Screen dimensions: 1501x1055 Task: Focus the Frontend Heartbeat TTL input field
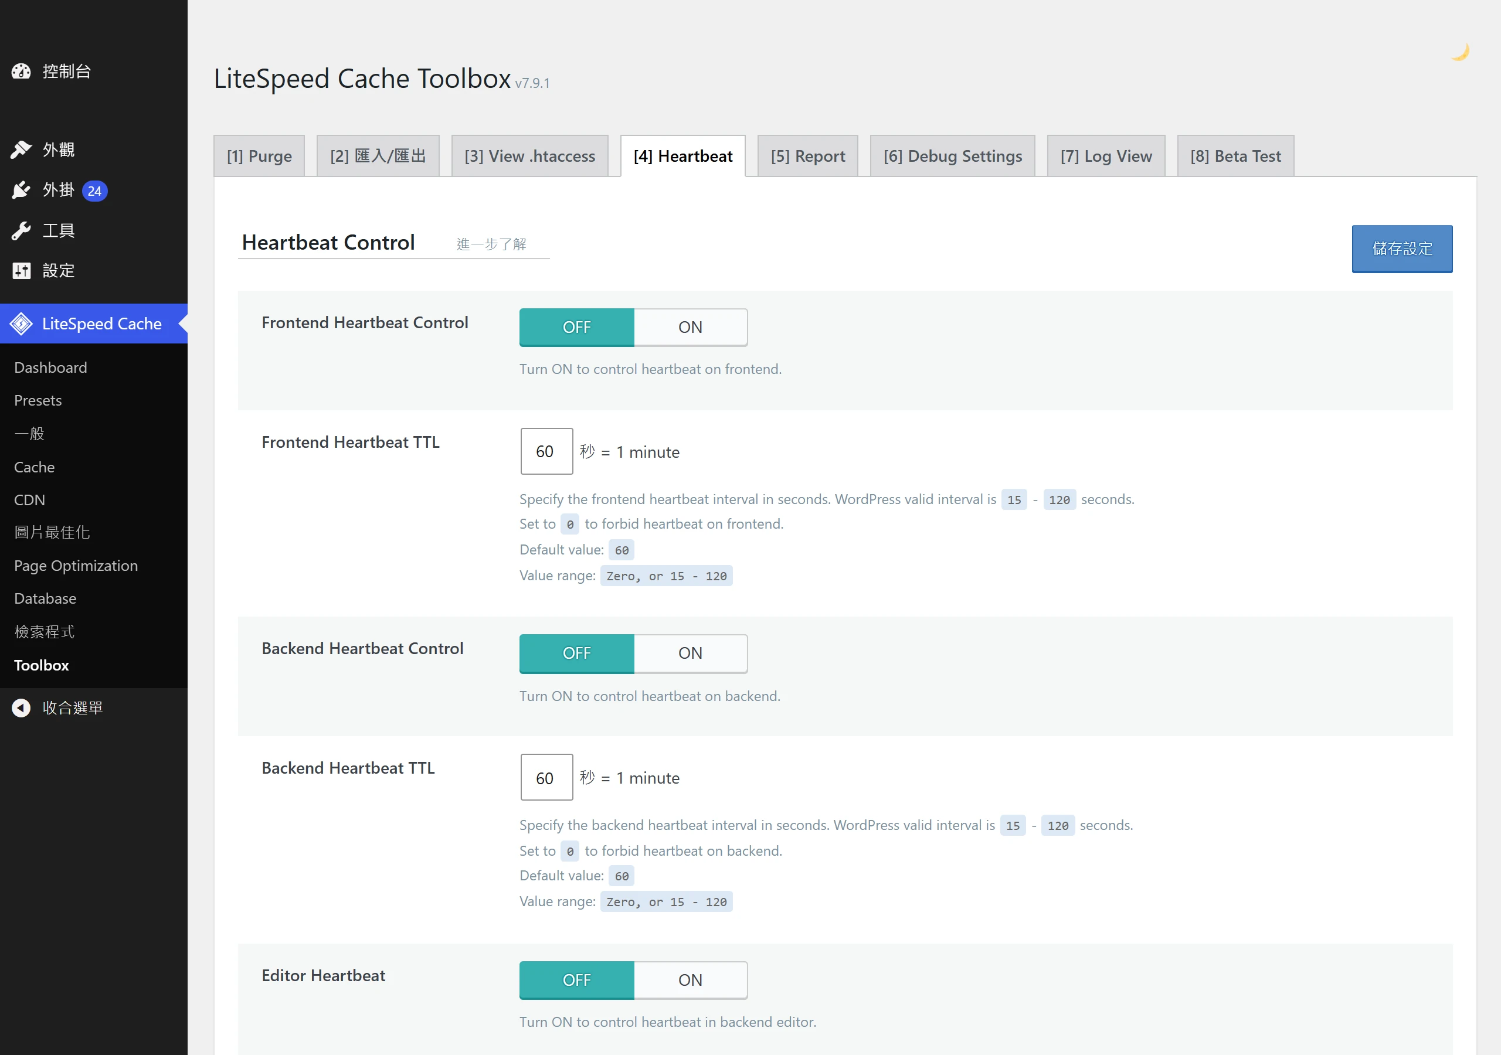[546, 452]
